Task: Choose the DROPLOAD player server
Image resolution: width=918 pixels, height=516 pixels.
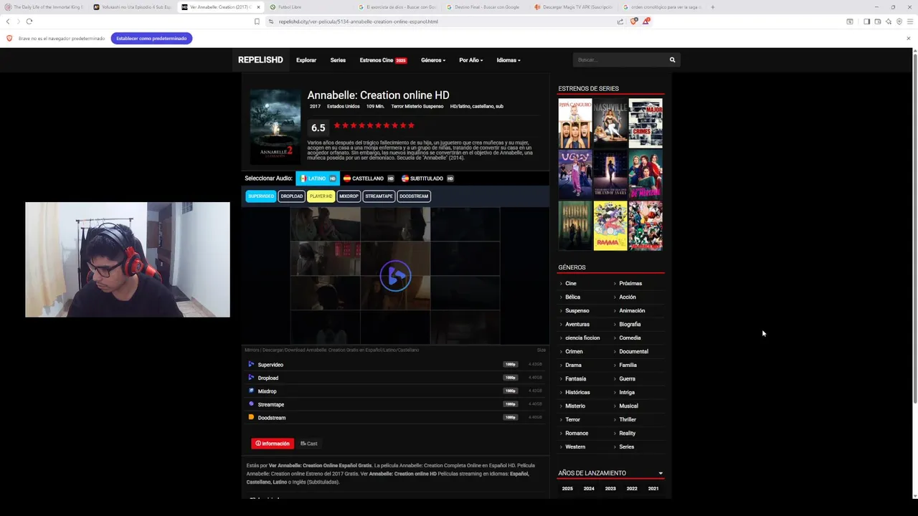Action: click(292, 196)
